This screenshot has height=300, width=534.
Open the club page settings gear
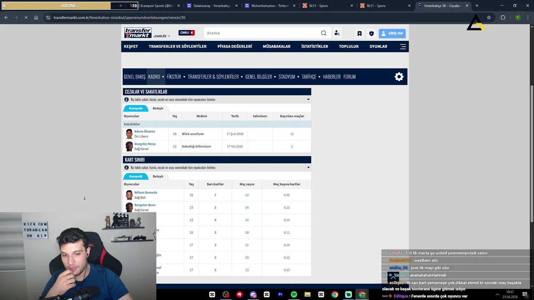tap(399, 77)
